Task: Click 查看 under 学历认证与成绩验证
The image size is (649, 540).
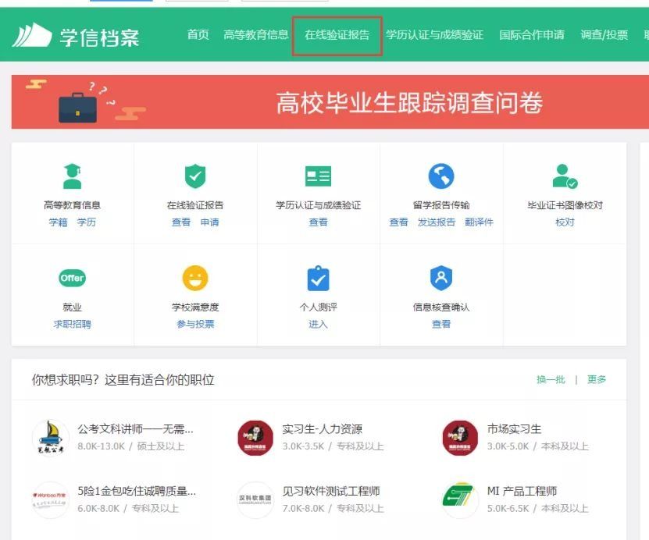Action: tap(318, 222)
